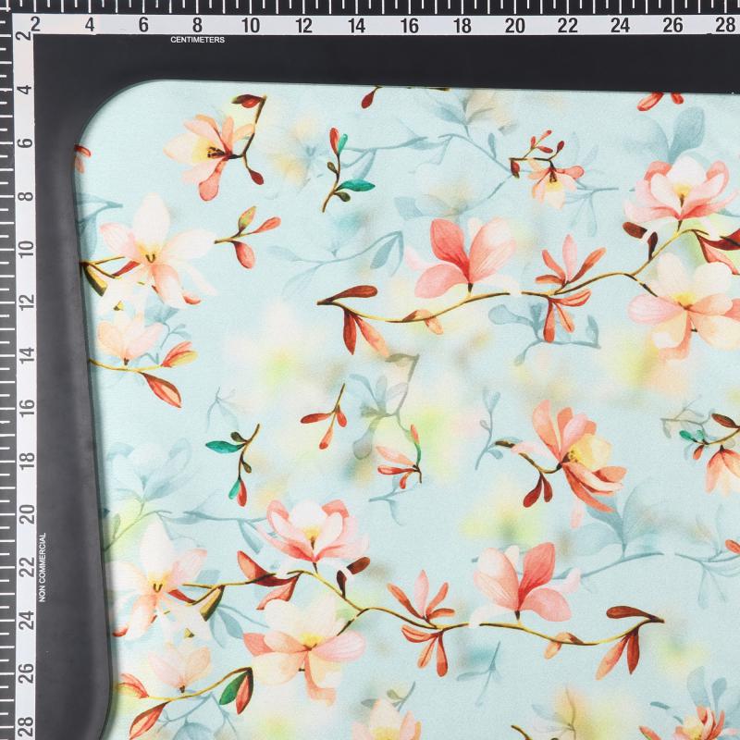The image size is (740, 740).
Task: Select the large coral flower in the fabric center
Action: pyautogui.click(x=460, y=256)
